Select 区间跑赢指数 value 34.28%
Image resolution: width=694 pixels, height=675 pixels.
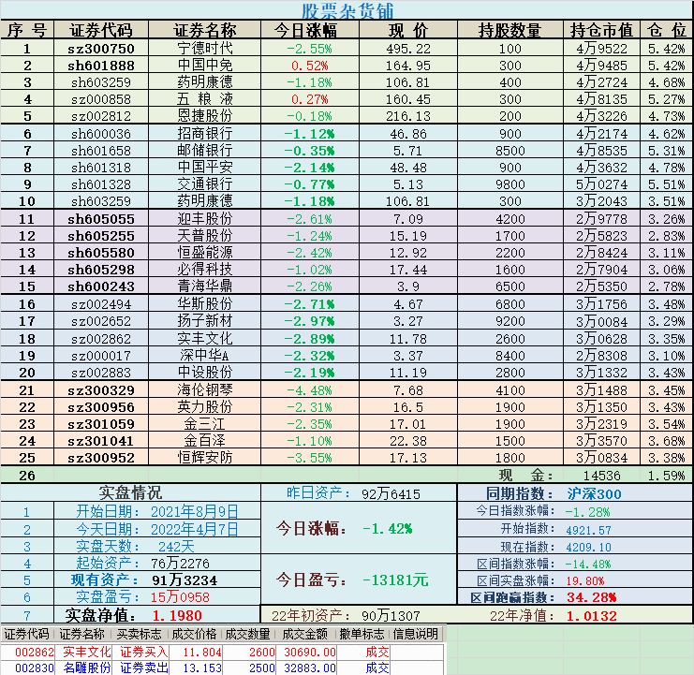pyautogui.click(x=591, y=597)
